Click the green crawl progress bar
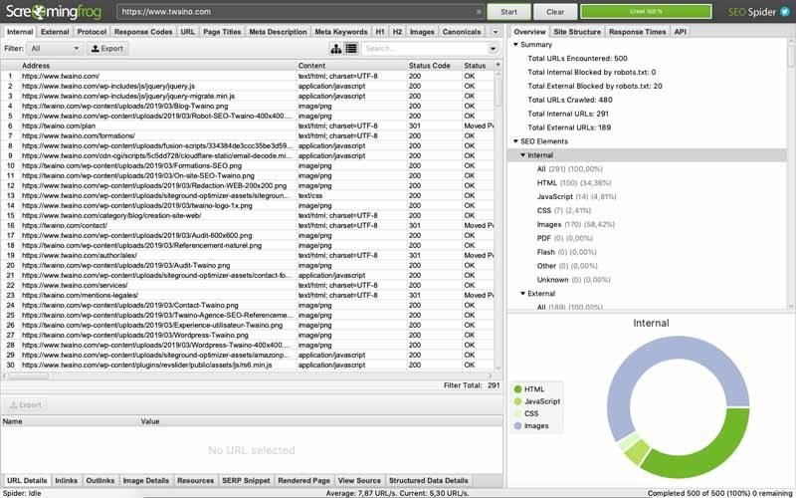Viewport: 796px width, 498px height. tap(646, 11)
